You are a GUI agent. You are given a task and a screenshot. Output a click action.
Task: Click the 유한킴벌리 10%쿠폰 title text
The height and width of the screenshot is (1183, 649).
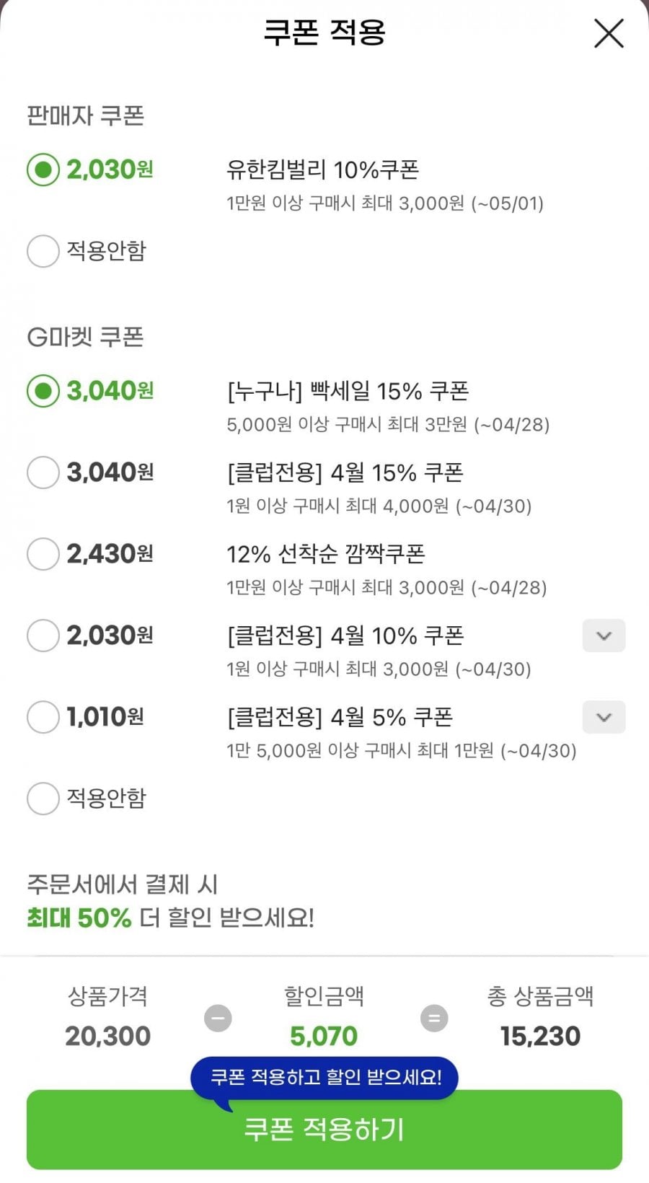click(x=322, y=170)
